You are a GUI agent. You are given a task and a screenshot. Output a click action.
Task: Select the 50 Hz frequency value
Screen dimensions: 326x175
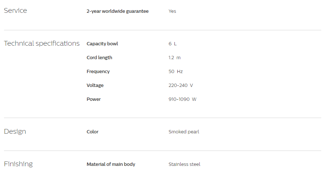[176, 71]
